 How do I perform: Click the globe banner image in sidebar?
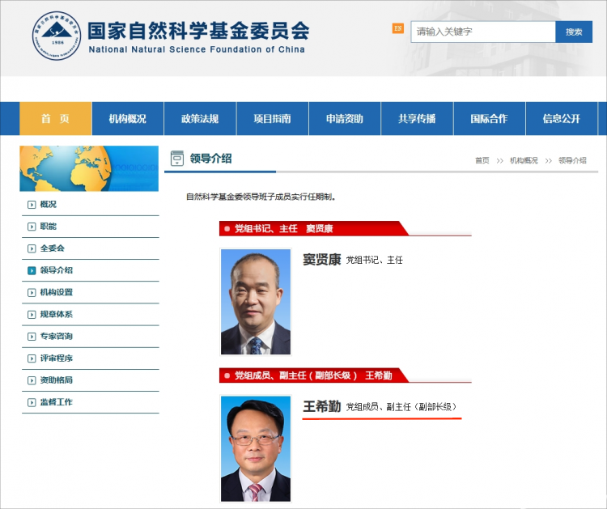click(x=89, y=168)
